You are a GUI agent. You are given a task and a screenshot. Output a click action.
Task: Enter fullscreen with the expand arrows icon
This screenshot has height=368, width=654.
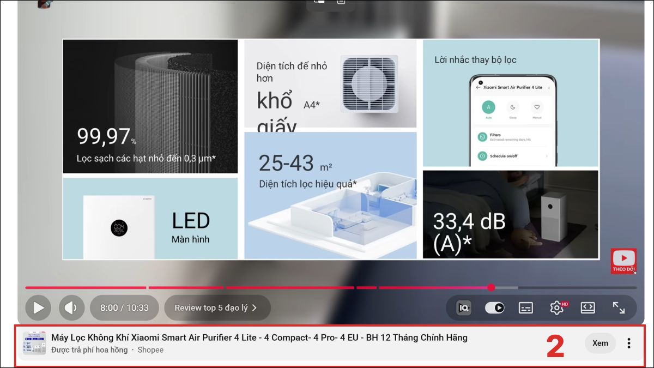[x=619, y=308]
